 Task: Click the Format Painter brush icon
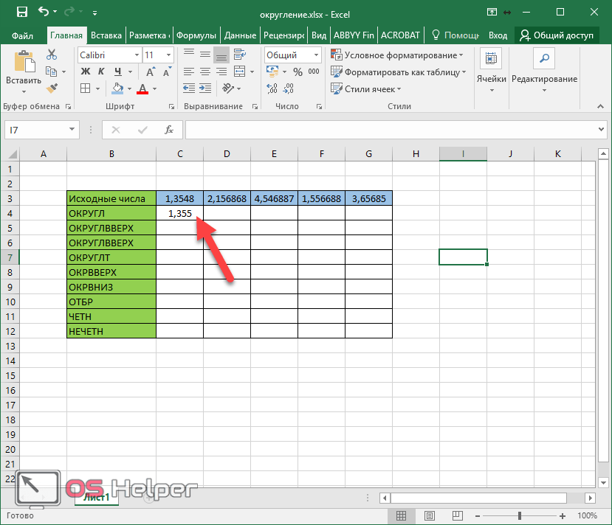(52, 88)
